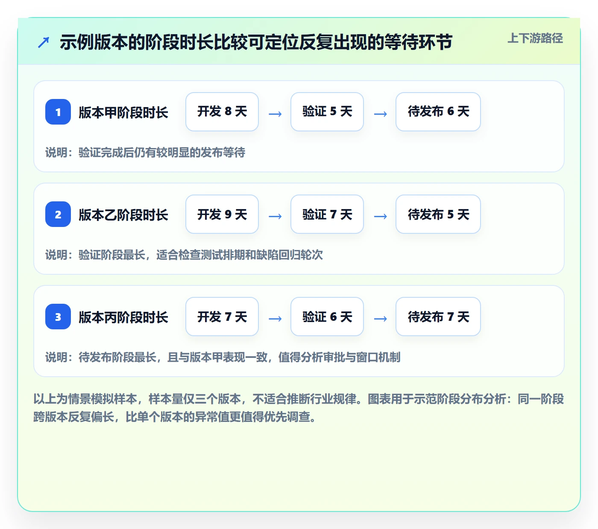Click arrow between 验证 7 天 and 待发布 5 天
Viewport: 598px width, 529px height.
[x=380, y=216]
